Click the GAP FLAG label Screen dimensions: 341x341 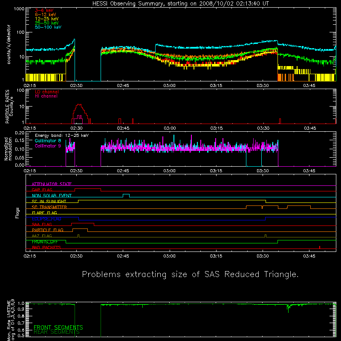pyautogui.click(x=42, y=190)
